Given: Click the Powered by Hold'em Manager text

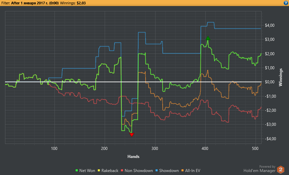Looking at the screenshot, I should coord(260,169).
